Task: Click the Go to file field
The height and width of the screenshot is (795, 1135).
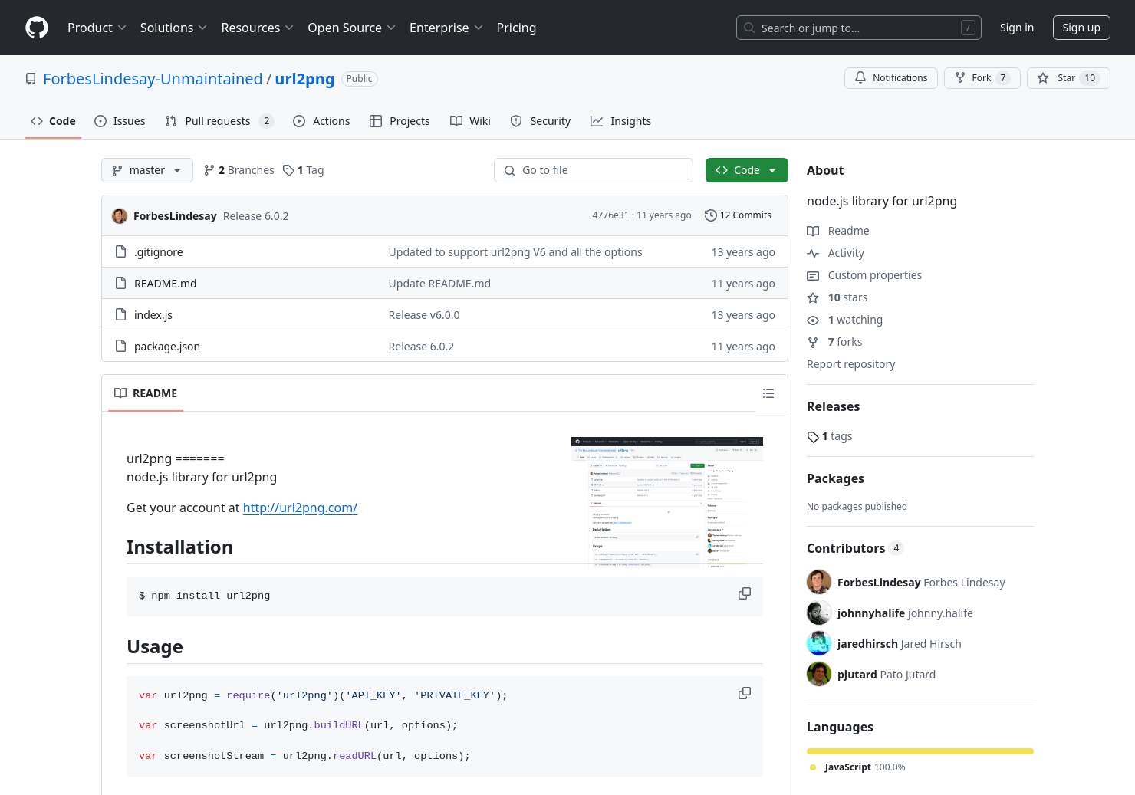Action: pos(593,170)
